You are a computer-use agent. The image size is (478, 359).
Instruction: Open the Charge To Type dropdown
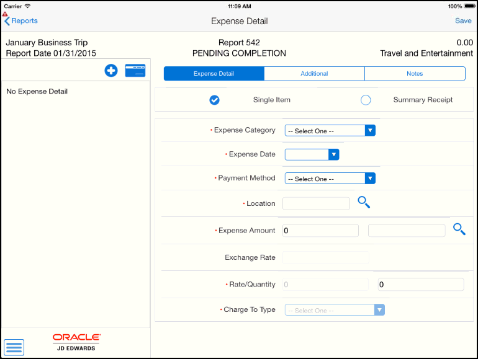pos(335,310)
